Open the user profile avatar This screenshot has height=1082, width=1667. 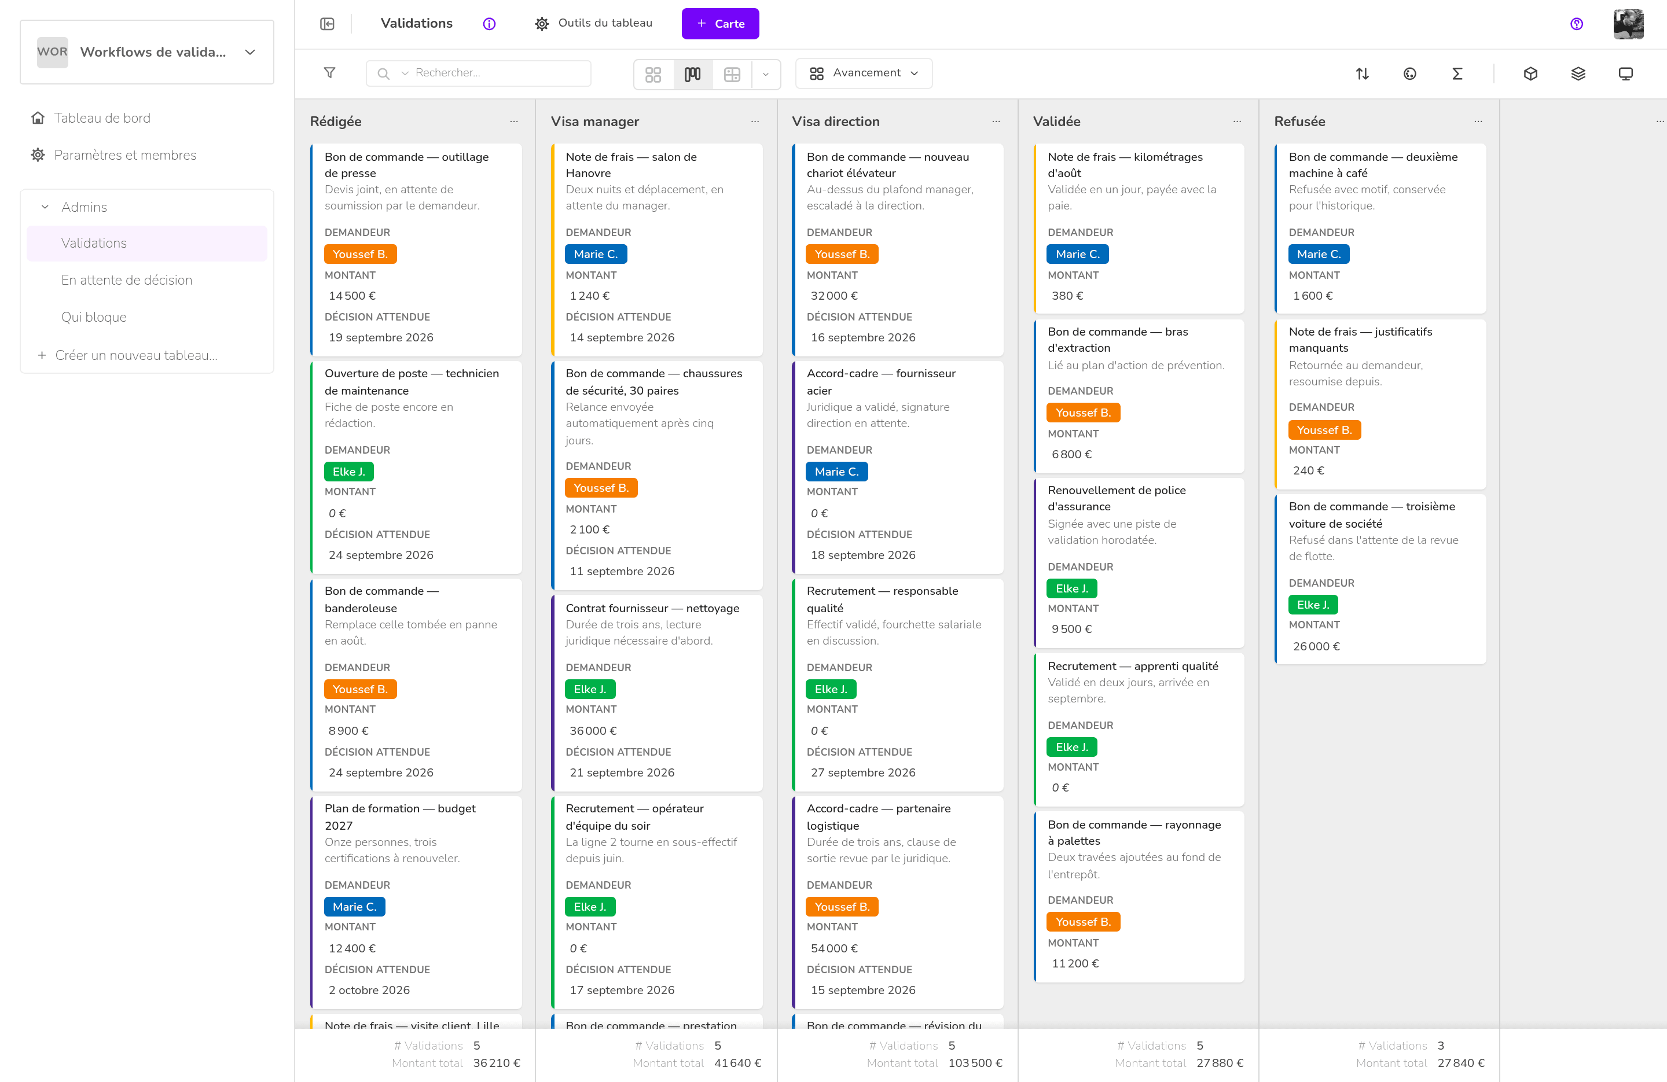point(1628,24)
